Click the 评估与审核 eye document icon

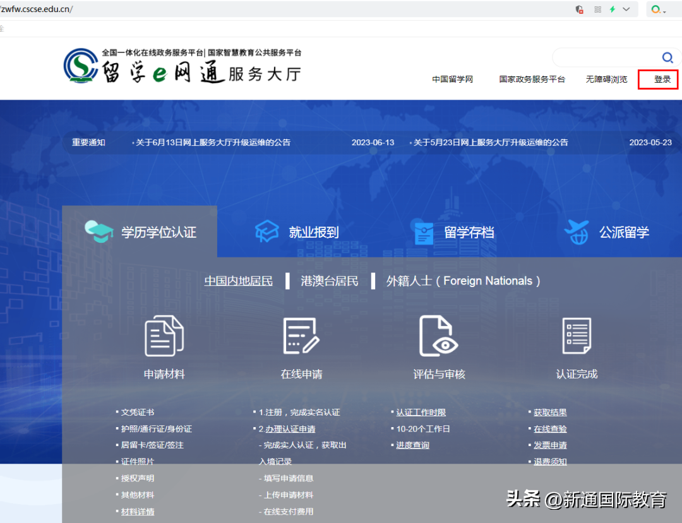coord(438,336)
